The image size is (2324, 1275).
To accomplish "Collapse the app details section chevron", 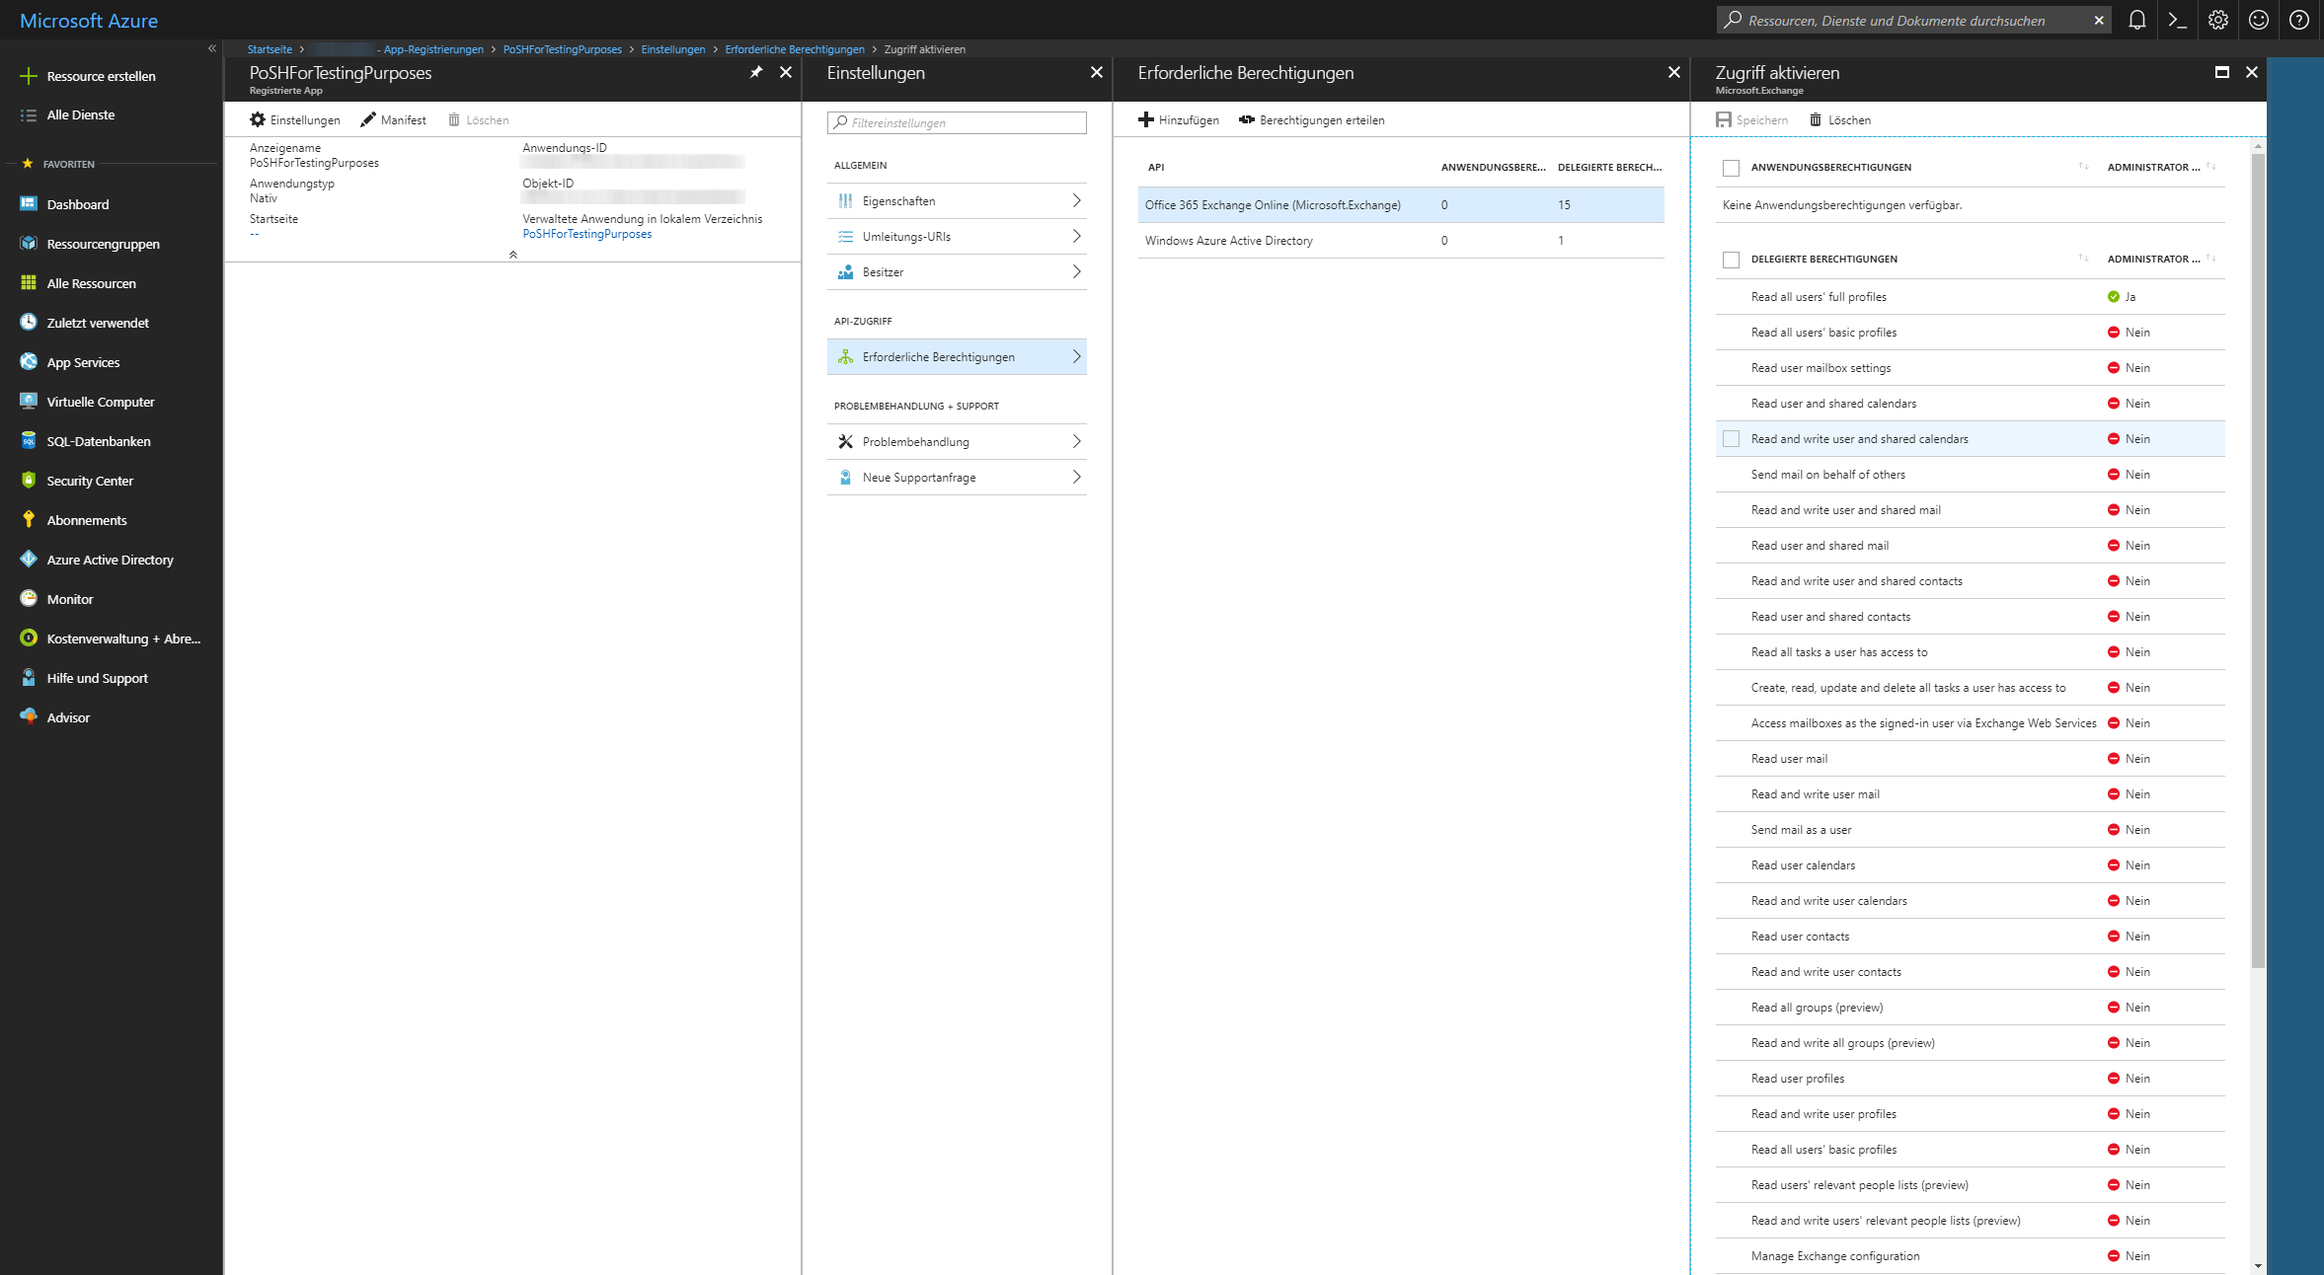I will [x=512, y=255].
